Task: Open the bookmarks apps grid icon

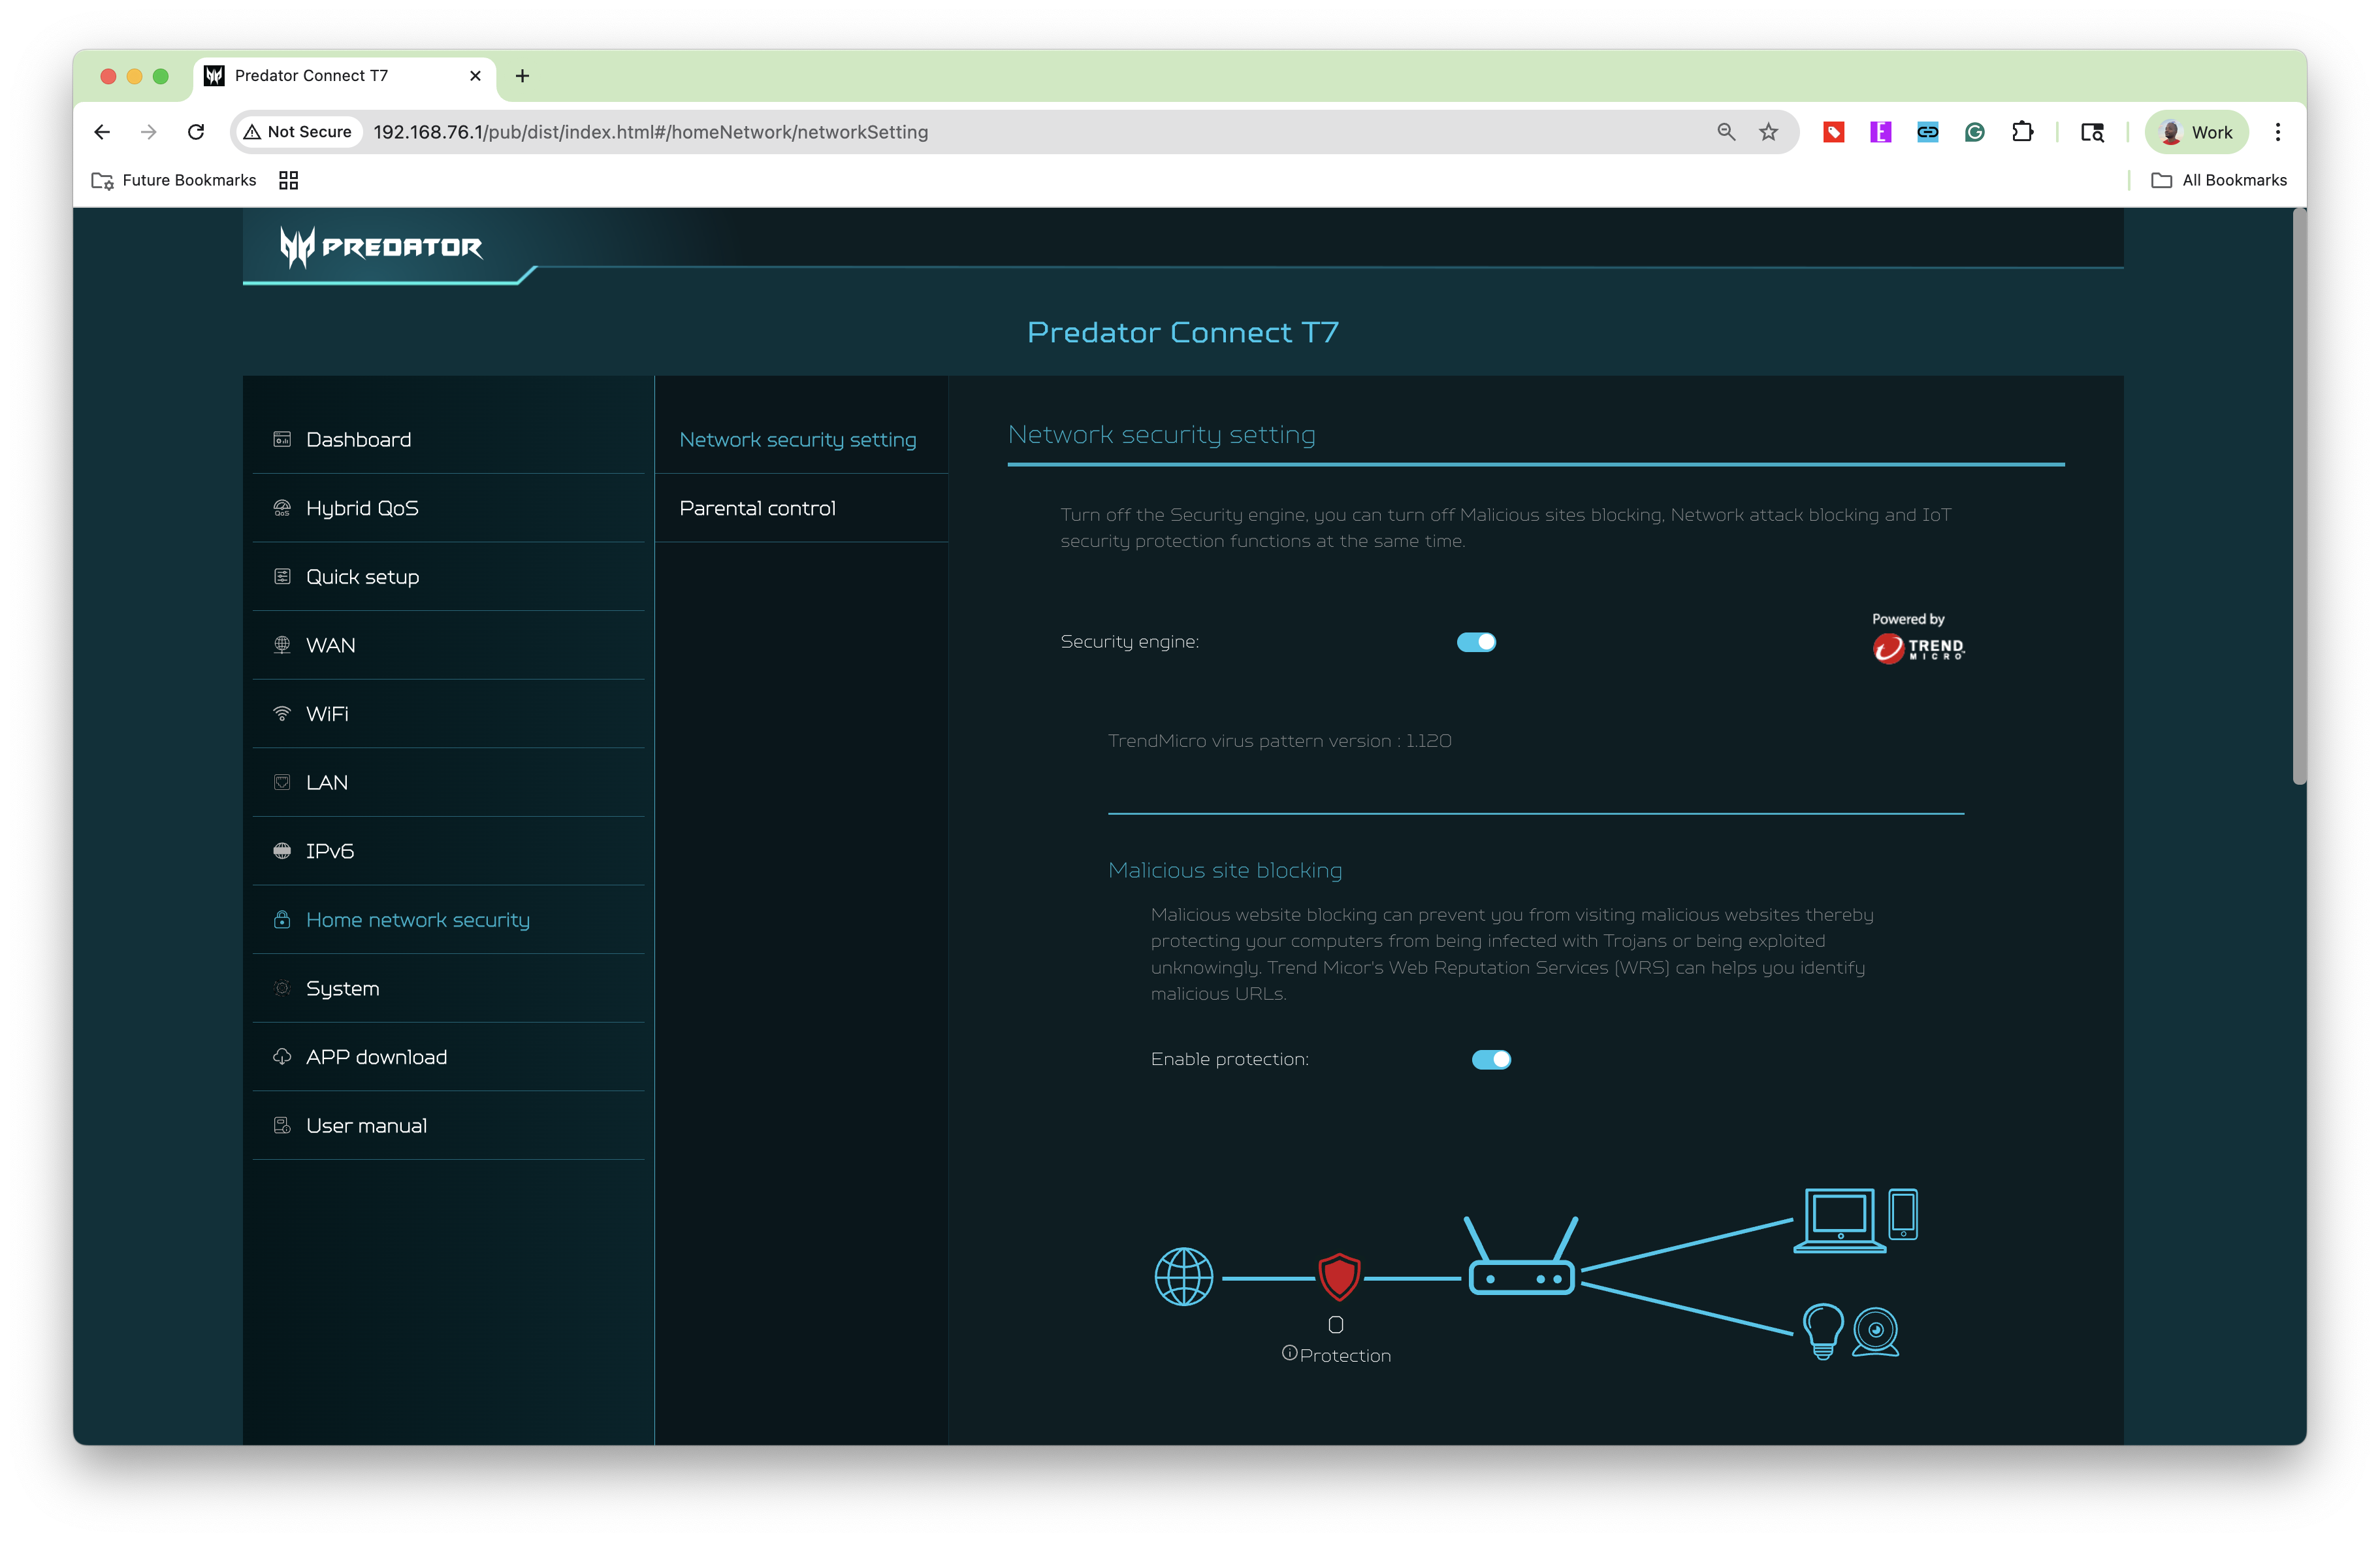Action: point(289,180)
